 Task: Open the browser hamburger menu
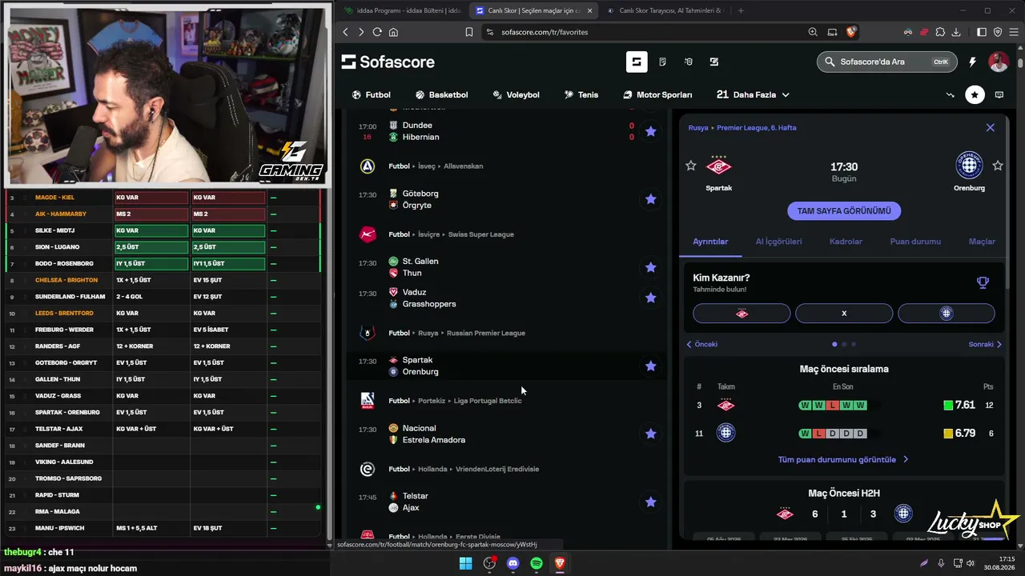point(1013,32)
